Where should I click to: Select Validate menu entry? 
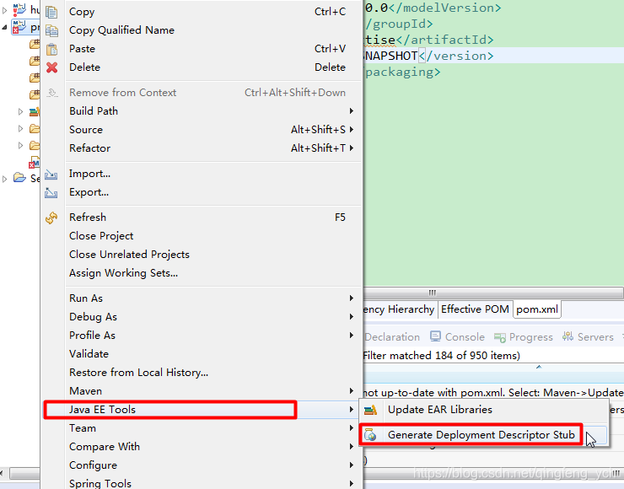tap(202, 354)
